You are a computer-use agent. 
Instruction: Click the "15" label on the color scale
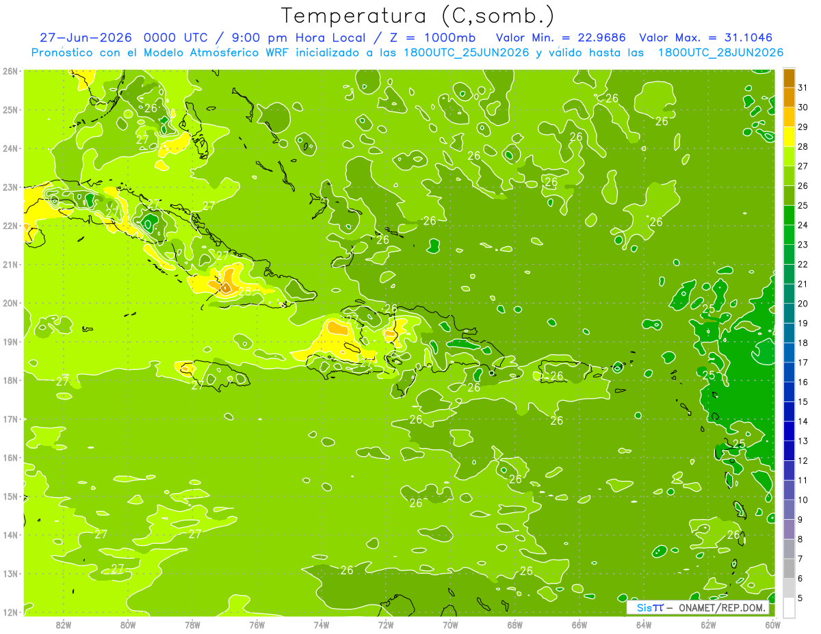803,401
